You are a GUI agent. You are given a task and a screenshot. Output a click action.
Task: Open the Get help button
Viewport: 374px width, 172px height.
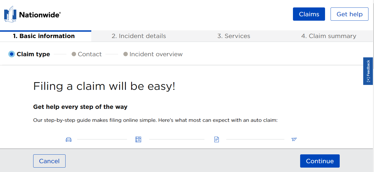(x=349, y=14)
